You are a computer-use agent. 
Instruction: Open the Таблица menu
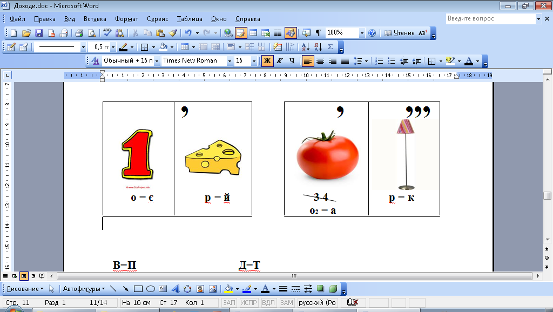pos(190,19)
